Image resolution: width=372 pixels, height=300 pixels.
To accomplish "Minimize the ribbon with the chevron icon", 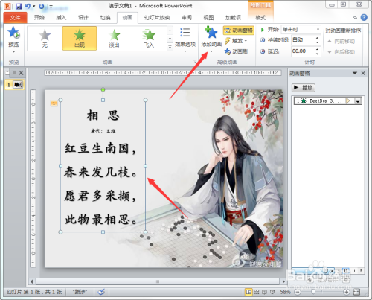I will click(355, 18).
